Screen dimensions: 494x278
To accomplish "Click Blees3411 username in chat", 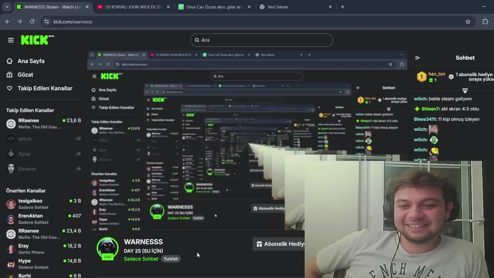I will pyautogui.click(x=425, y=119).
